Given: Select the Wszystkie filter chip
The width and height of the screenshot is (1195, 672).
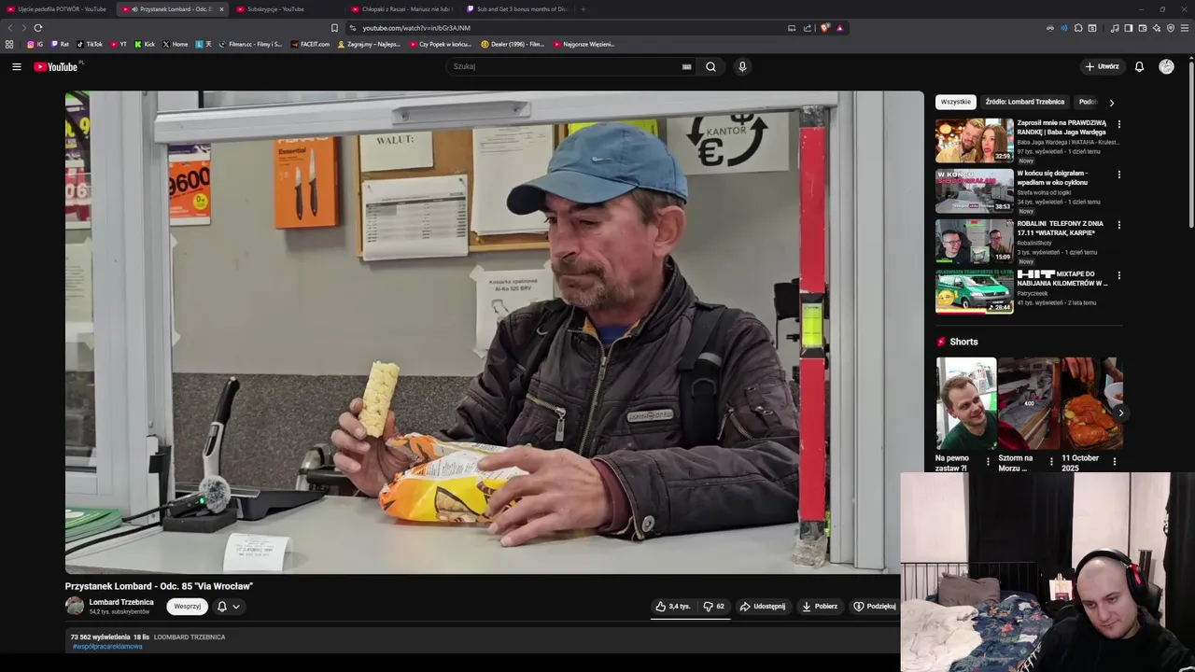Looking at the screenshot, I should tap(956, 102).
